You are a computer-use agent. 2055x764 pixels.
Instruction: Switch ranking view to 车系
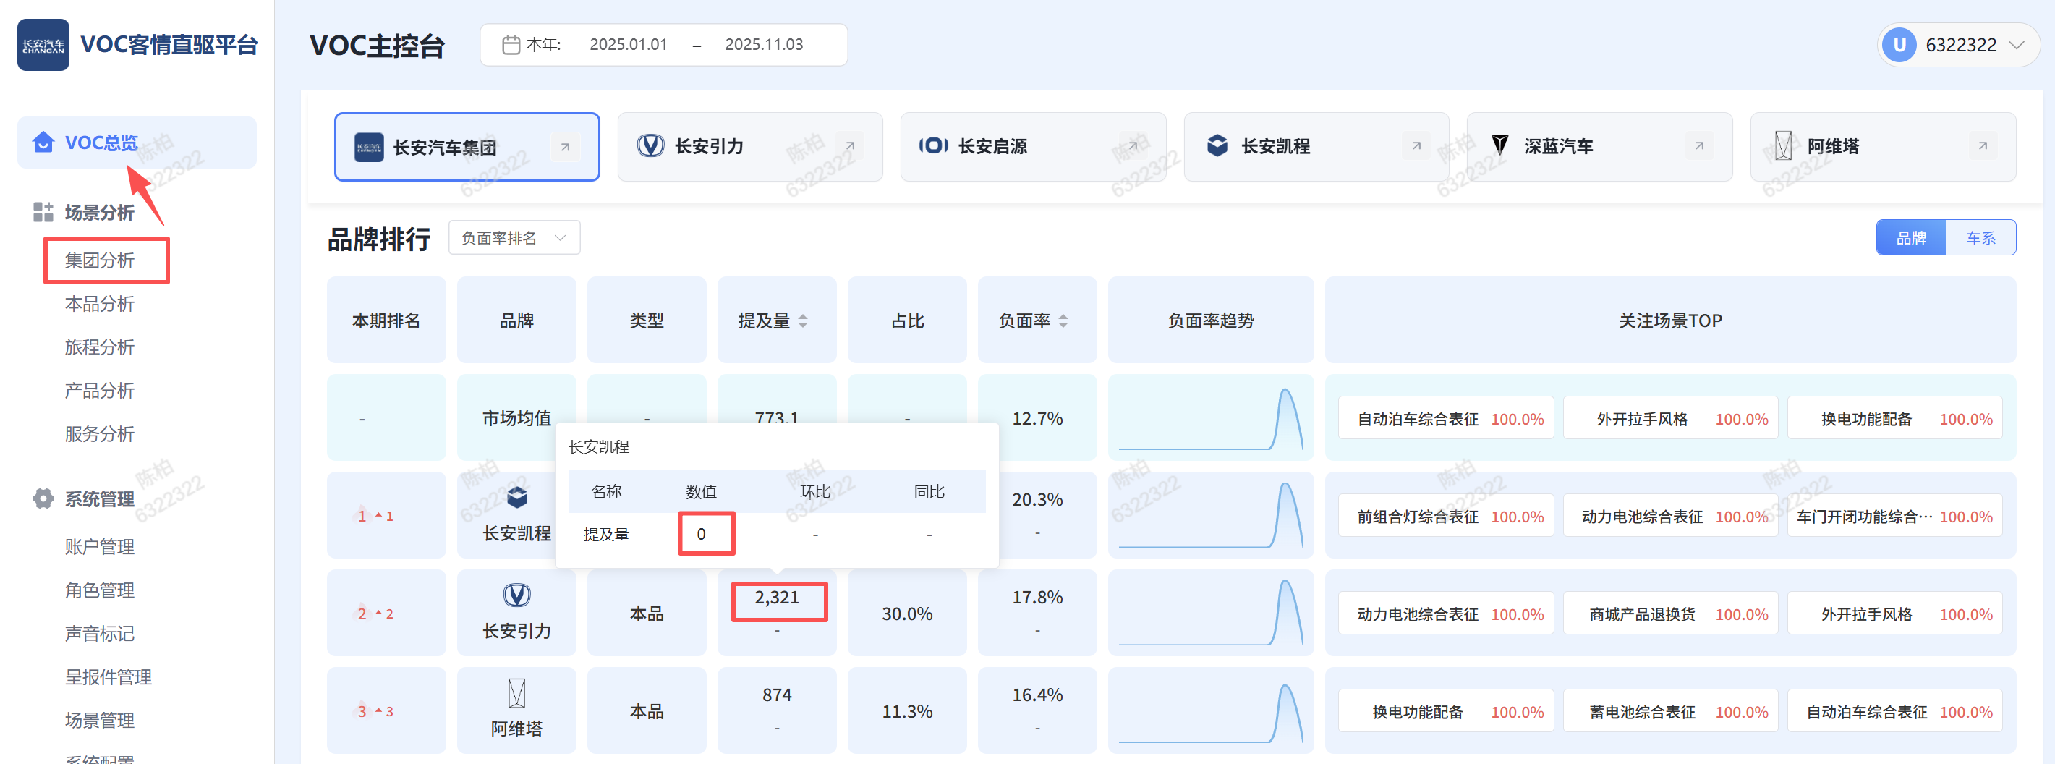[x=1980, y=238]
